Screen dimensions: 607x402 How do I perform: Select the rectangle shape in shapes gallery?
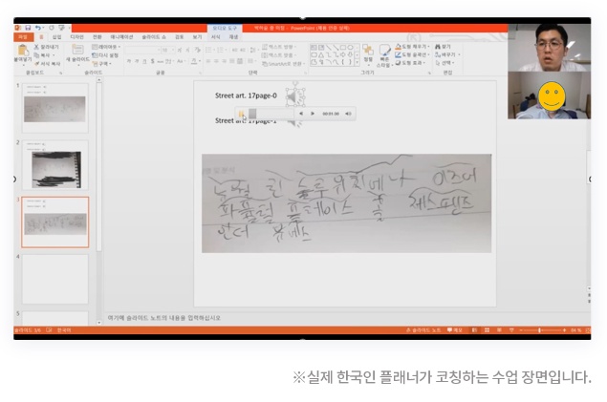tap(342, 48)
